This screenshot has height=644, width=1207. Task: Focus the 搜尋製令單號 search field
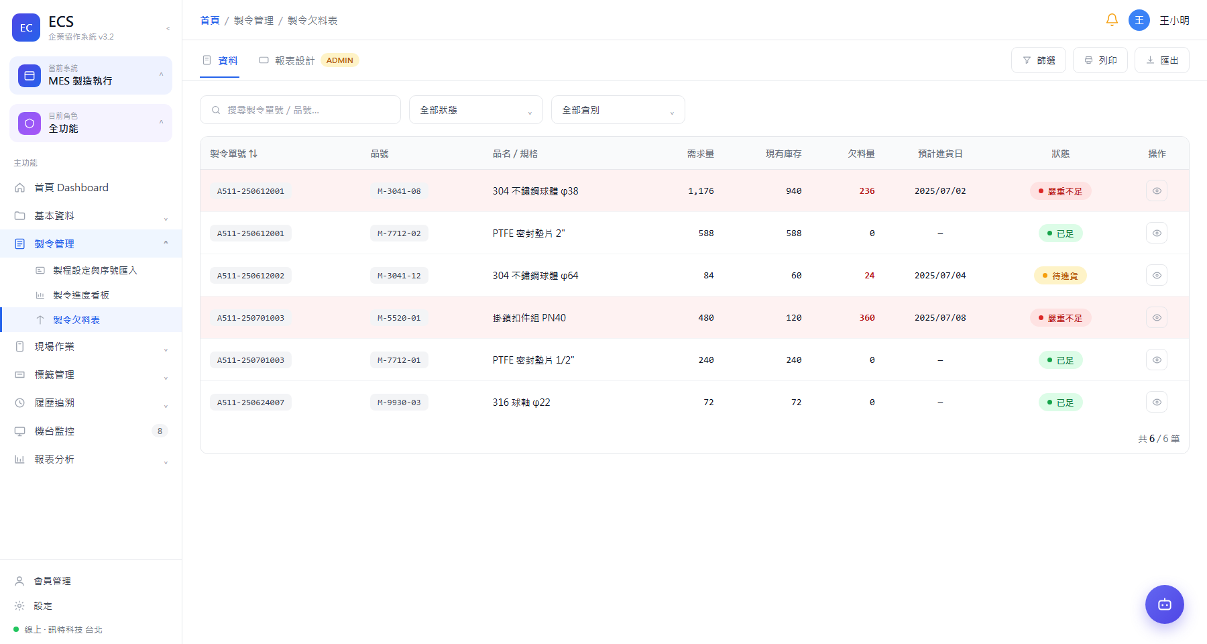300,110
